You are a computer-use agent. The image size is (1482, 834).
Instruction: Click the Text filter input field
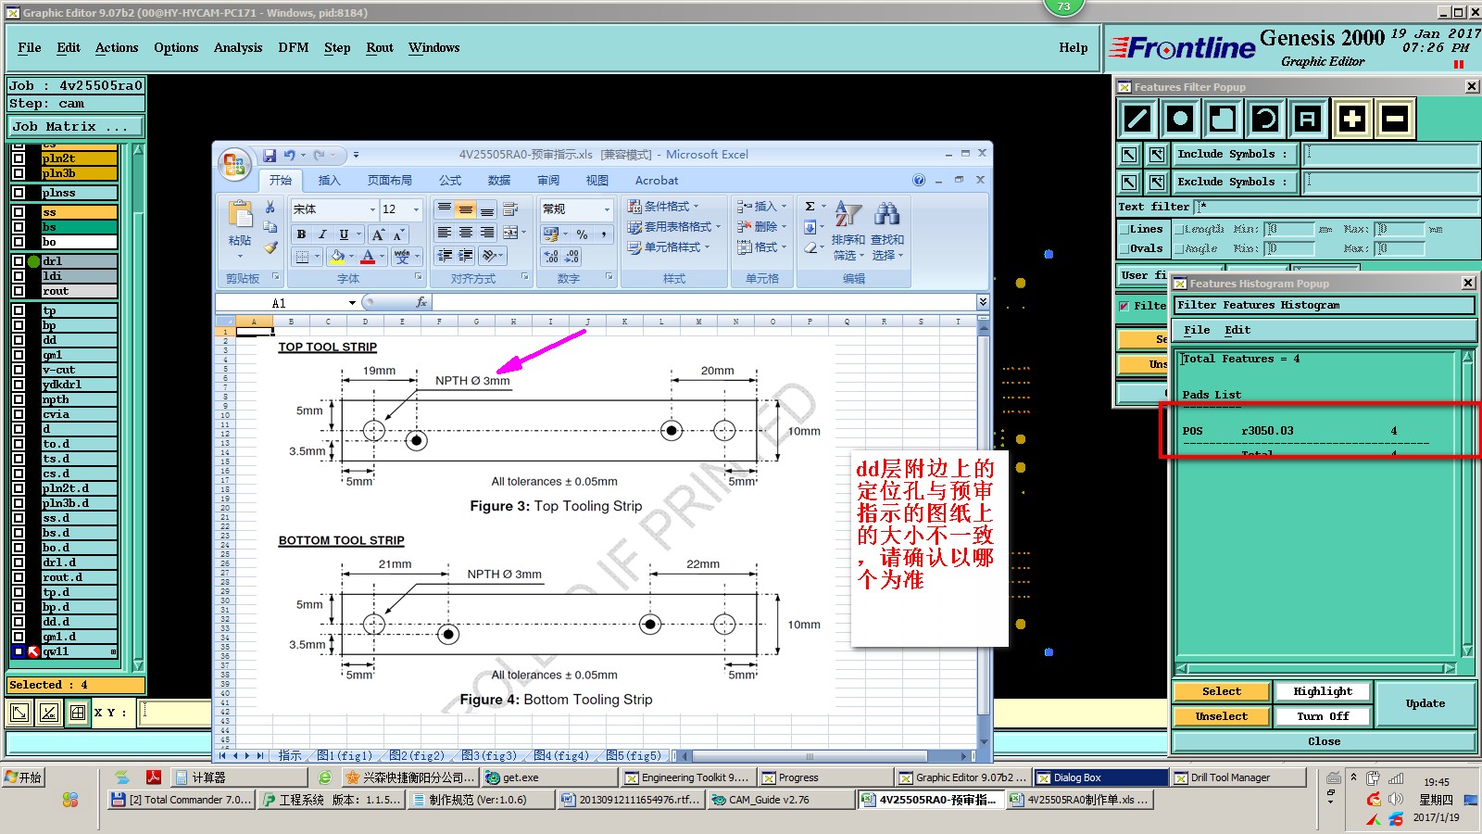(x=1337, y=207)
